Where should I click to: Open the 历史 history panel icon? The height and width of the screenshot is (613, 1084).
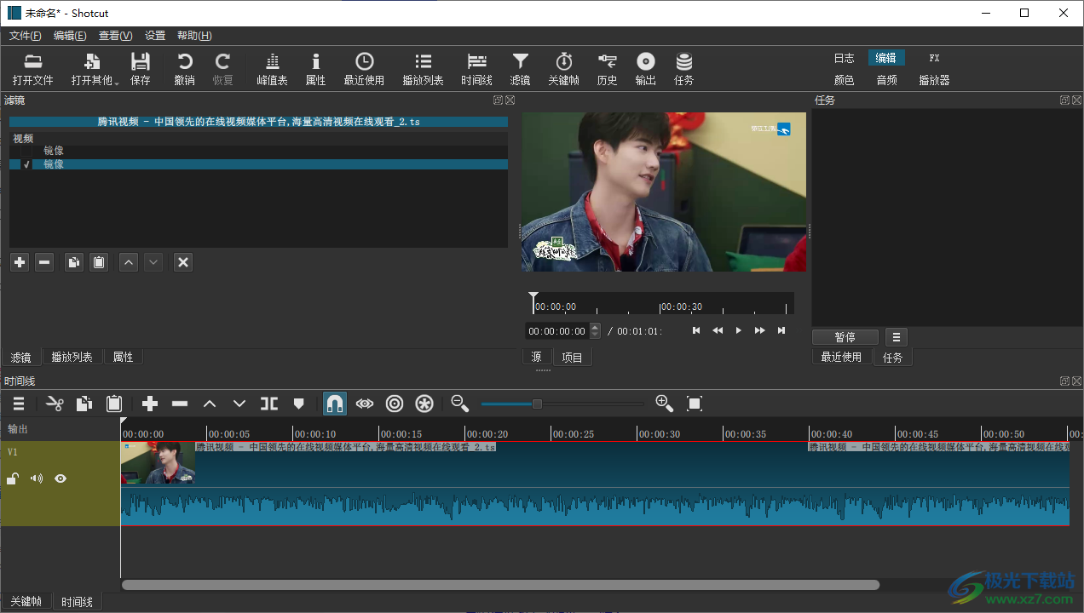[607, 69]
